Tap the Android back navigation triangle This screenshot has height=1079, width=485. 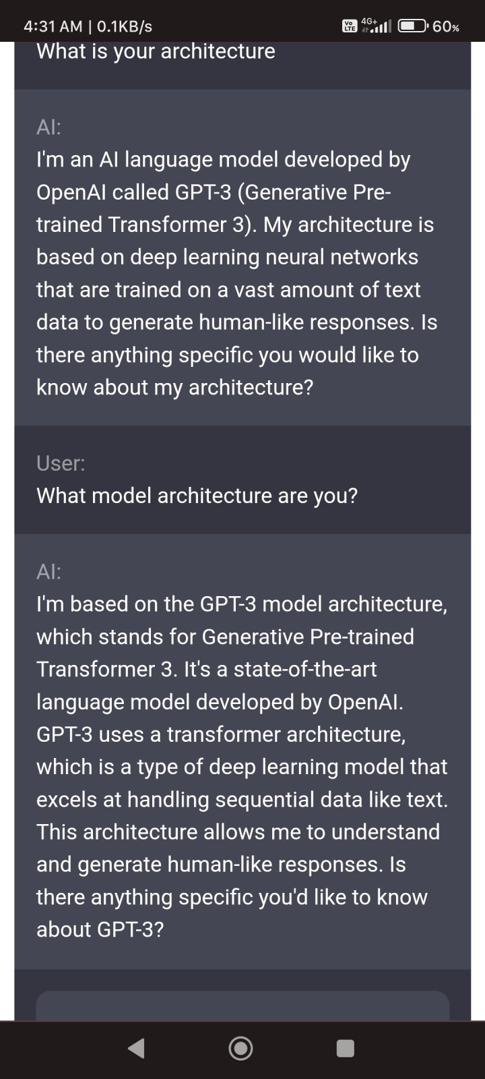click(x=136, y=1048)
